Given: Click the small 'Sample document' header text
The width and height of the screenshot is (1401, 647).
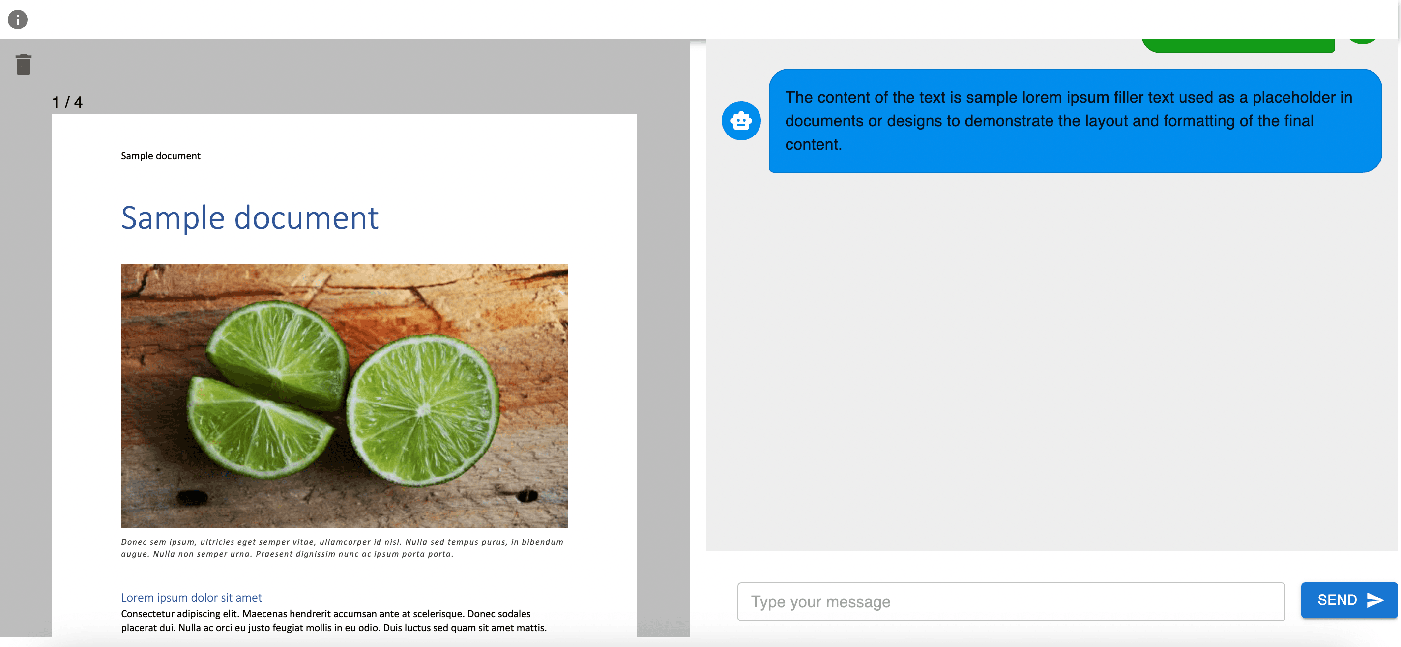Looking at the screenshot, I should [160, 156].
